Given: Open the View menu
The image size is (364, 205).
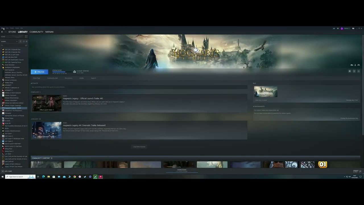Looking at the screenshot, I should click(x=7, y=28).
